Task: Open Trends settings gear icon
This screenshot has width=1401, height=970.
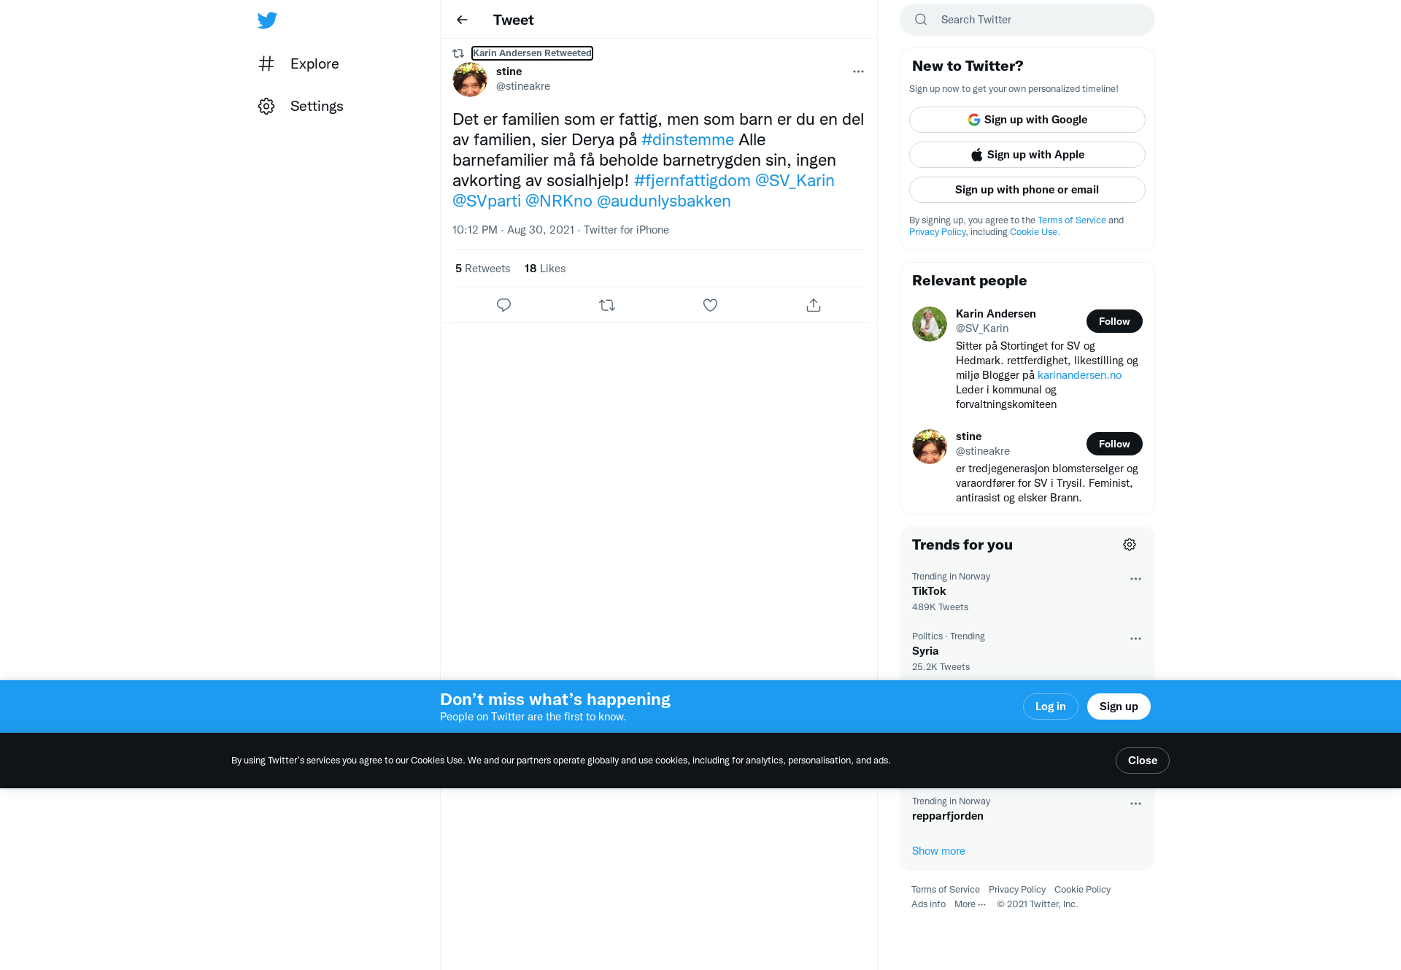Action: point(1130,544)
